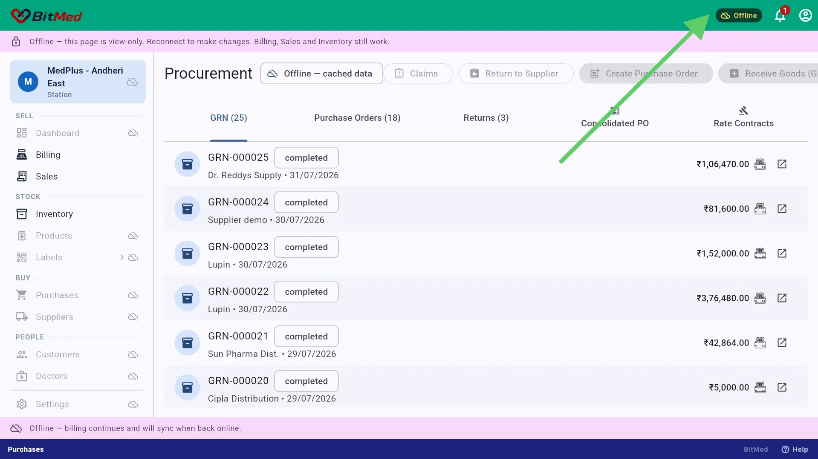
Task: Expand the Labels submenu chevron
Action: pyautogui.click(x=122, y=257)
